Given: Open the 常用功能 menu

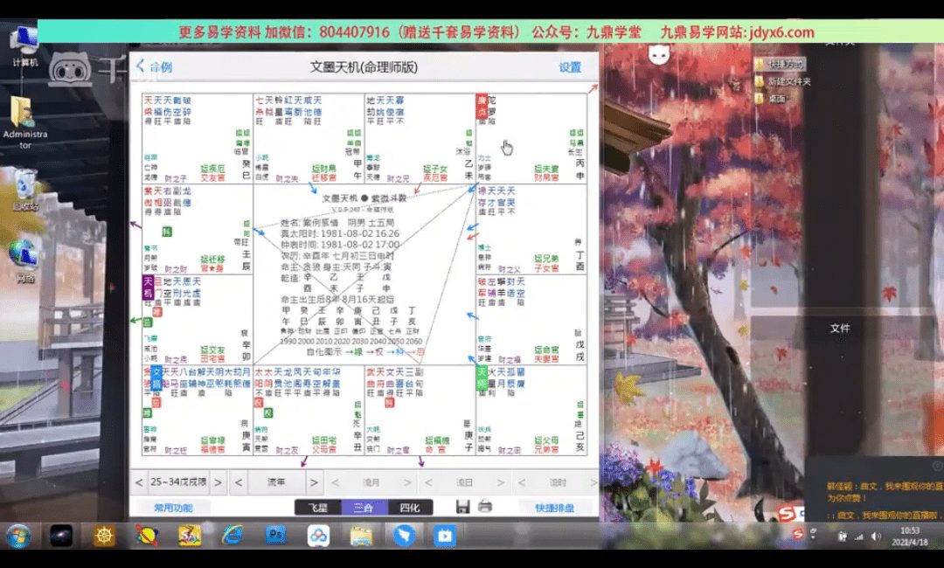Looking at the screenshot, I should pos(173,508).
